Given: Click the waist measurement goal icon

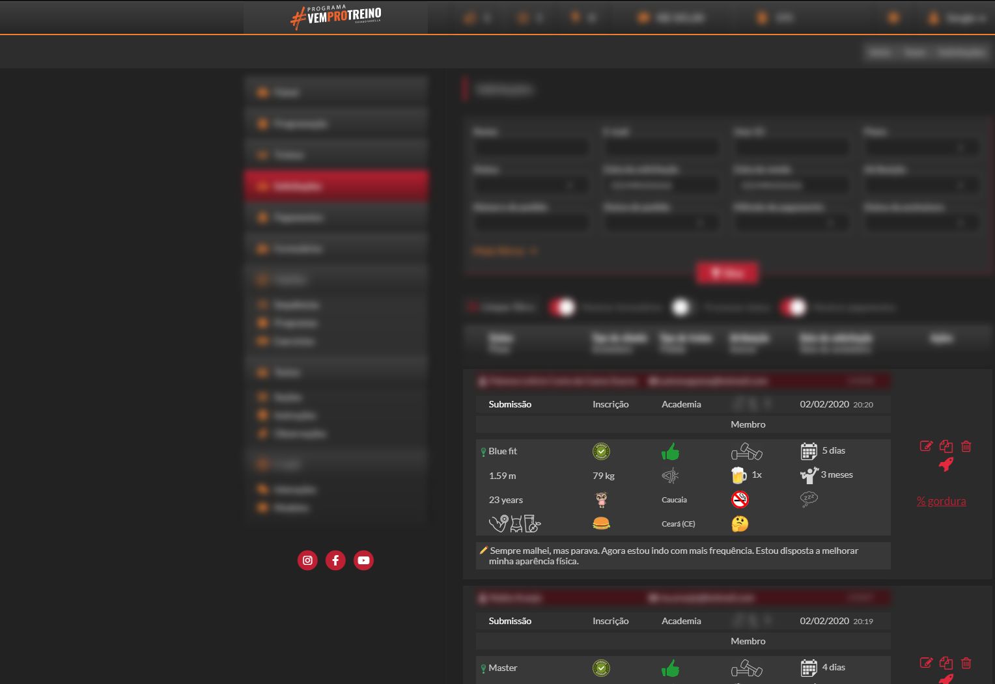Looking at the screenshot, I should 516,524.
